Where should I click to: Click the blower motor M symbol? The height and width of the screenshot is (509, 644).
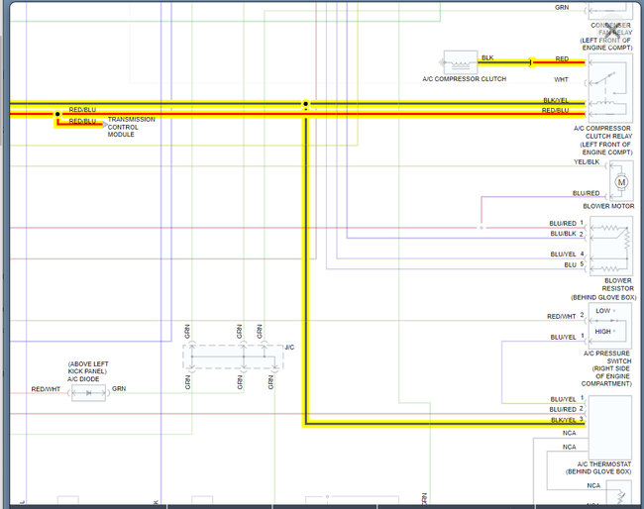point(621,182)
